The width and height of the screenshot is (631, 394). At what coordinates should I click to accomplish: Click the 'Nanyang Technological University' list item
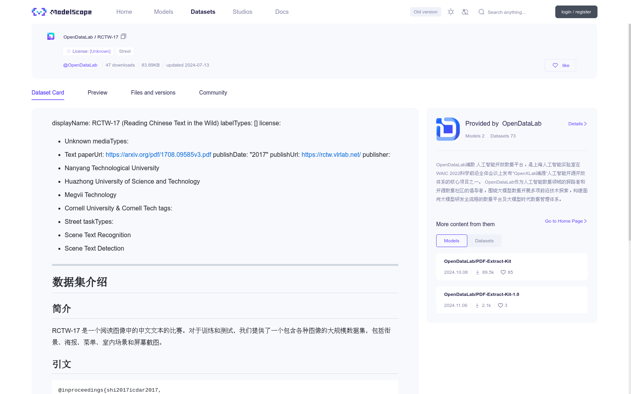coord(112,168)
